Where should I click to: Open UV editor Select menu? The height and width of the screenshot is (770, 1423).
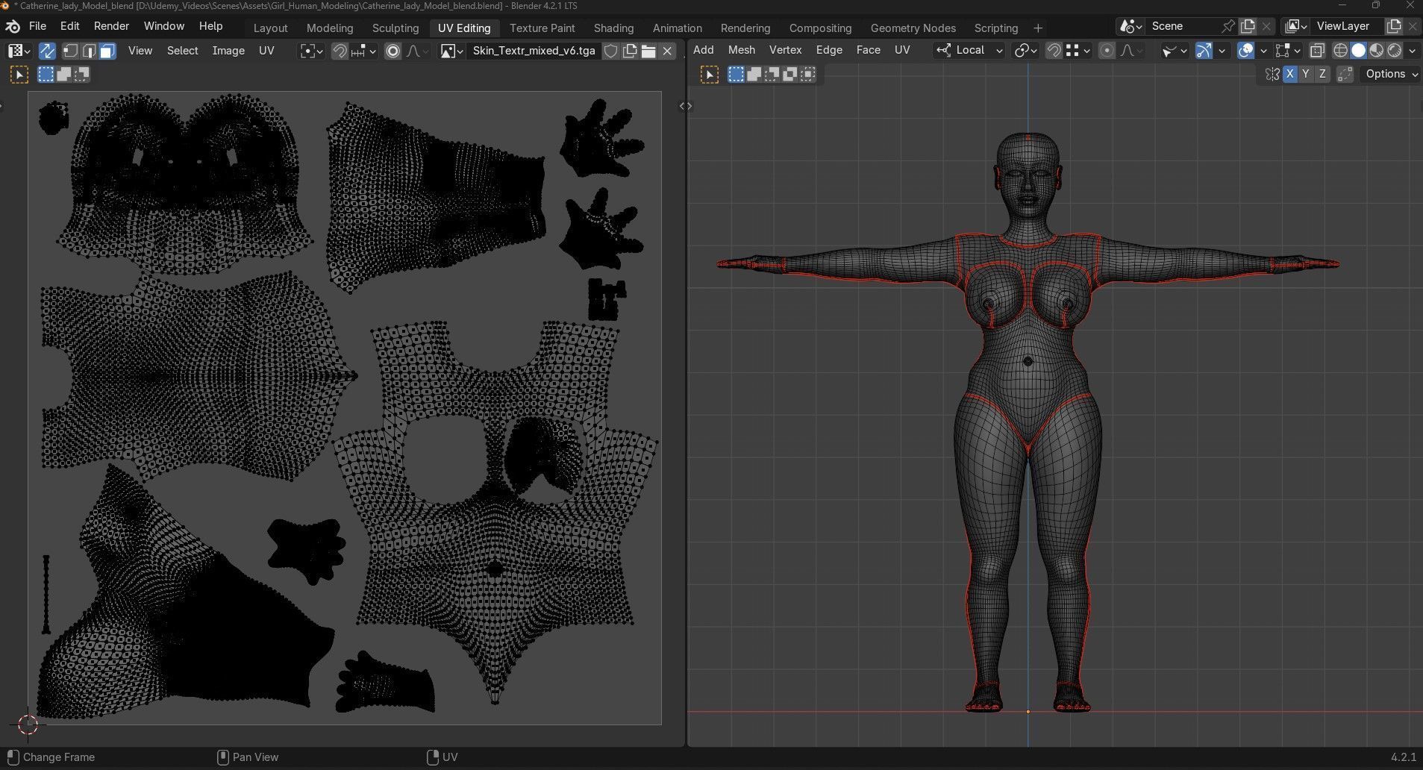coord(182,51)
